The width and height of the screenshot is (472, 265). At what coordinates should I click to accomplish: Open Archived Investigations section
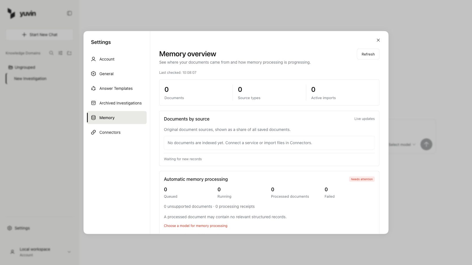[x=117, y=103]
